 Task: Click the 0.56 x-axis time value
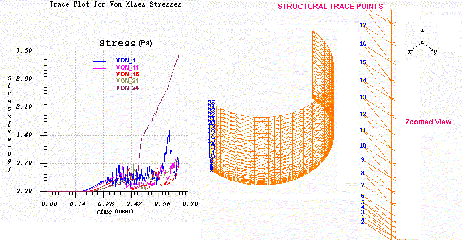coord(162,204)
